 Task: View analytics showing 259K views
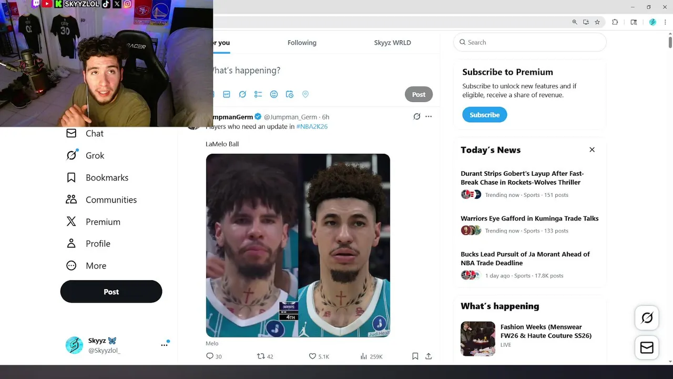coord(371,356)
